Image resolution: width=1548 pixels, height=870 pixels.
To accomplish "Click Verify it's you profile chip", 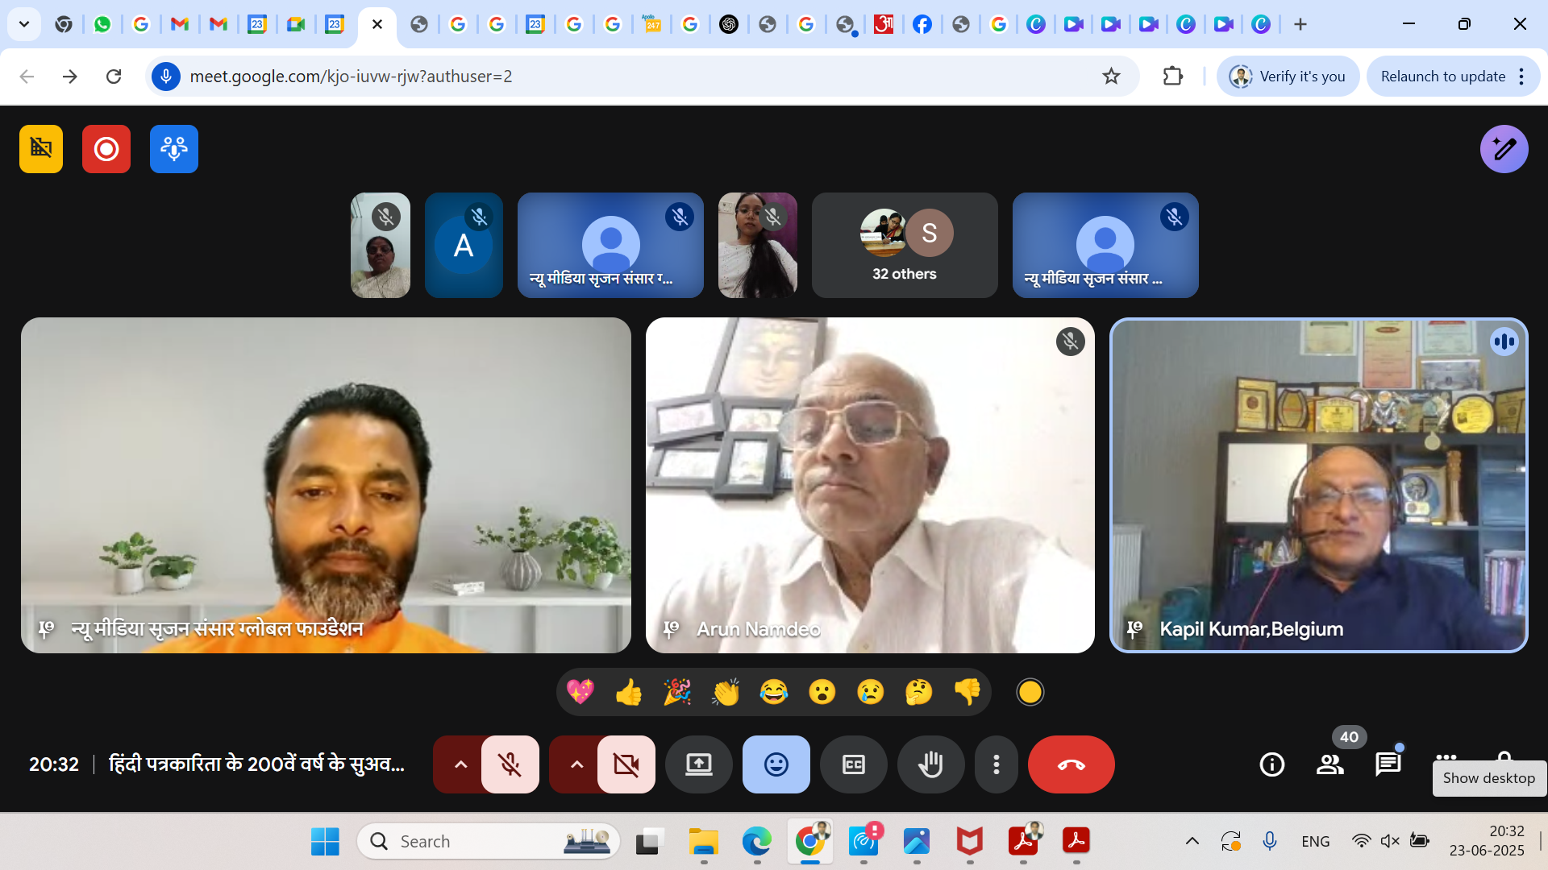I will (1288, 77).
